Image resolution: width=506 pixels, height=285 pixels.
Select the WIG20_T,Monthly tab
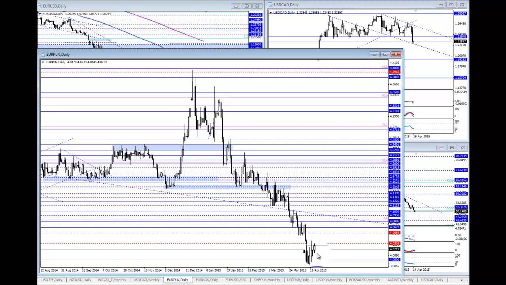tap(112, 280)
